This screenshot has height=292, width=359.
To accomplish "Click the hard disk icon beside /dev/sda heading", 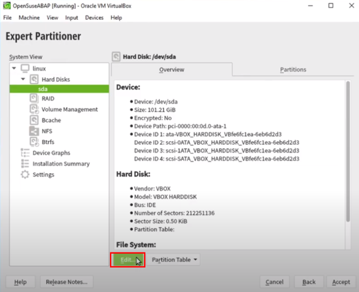I will click(x=116, y=57).
